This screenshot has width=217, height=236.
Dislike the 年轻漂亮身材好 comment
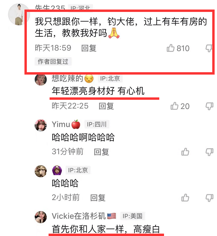pyautogui.click(x=209, y=106)
